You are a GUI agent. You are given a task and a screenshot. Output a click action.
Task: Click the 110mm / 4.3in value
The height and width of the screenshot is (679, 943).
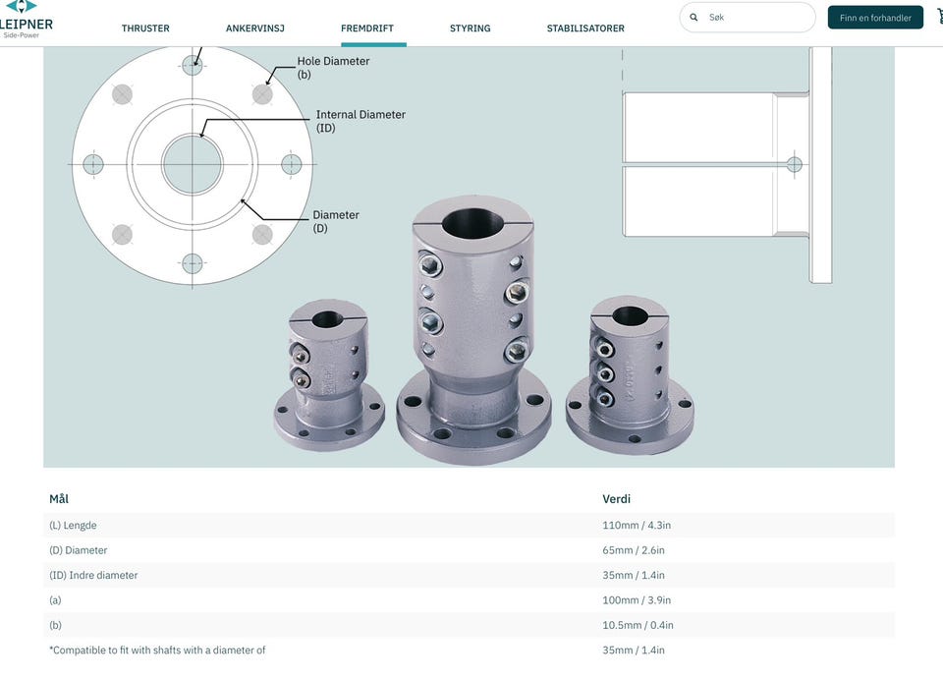pos(637,525)
